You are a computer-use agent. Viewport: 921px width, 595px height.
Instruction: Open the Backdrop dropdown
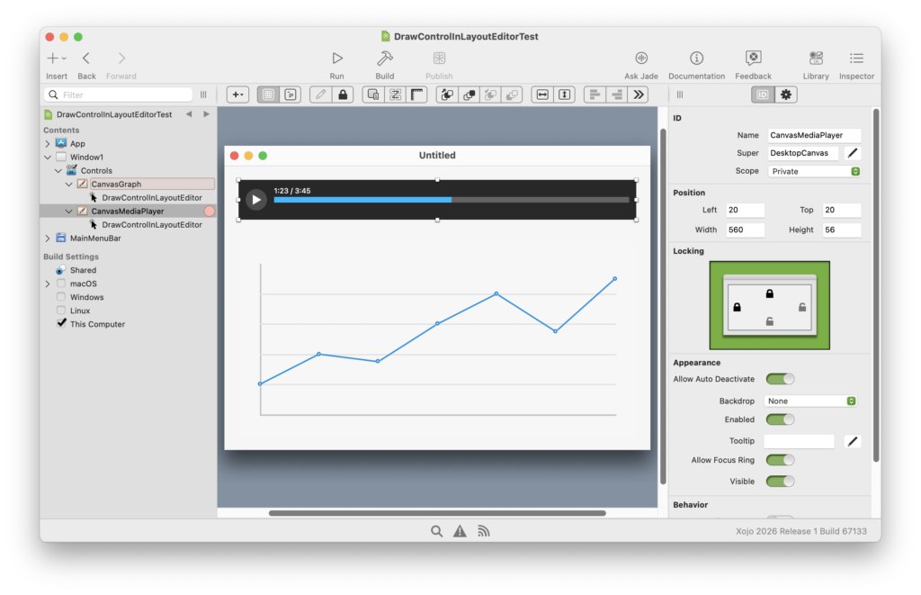(809, 401)
